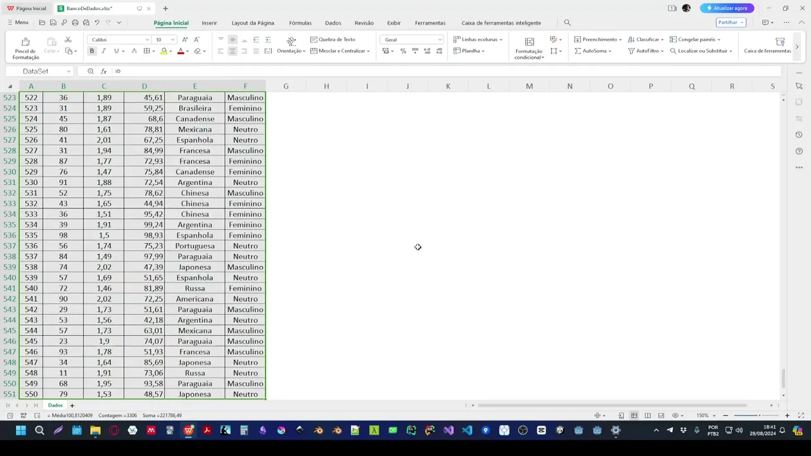Click the Print icon in quick access bar
811x456 pixels.
pyautogui.click(x=75, y=23)
